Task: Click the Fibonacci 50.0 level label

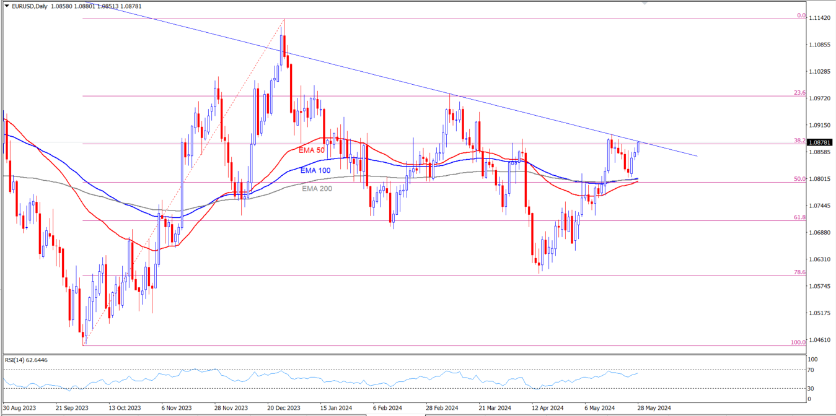Action: (799, 179)
